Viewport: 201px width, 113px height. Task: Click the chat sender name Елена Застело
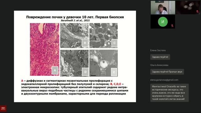point(158,50)
